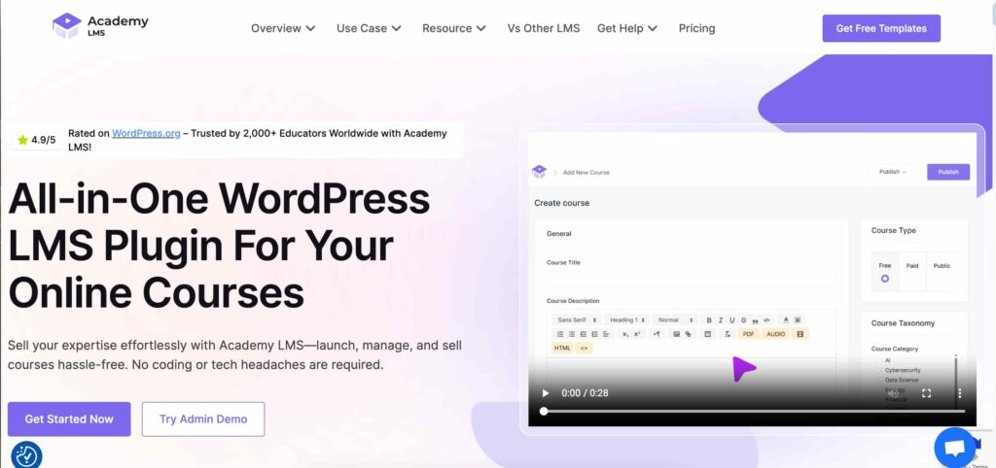Click the superscript icon in the editor

637,334
